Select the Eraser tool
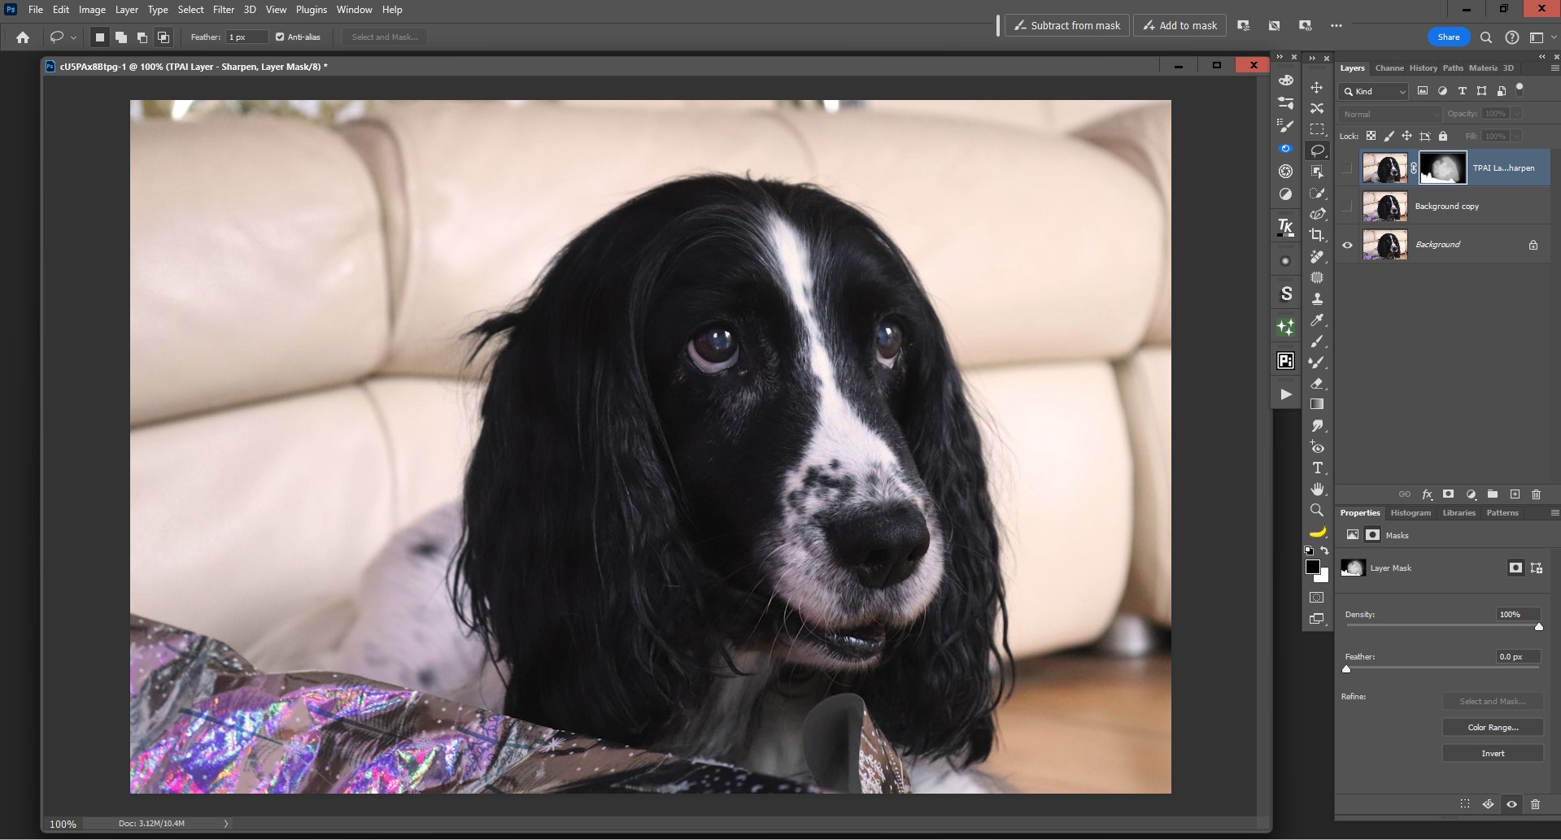 coord(1317,384)
